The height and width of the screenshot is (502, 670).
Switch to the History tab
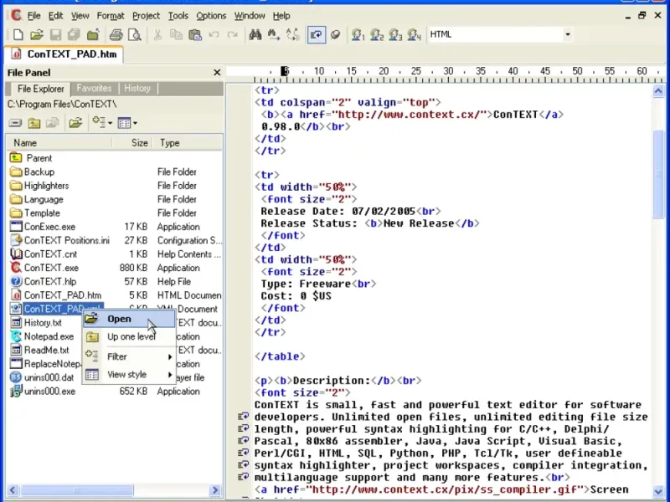(137, 88)
